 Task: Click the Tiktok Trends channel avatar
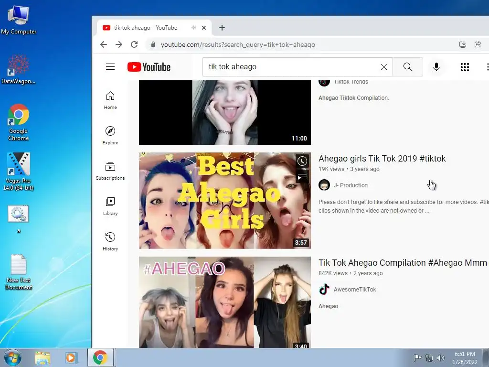pos(324,82)
